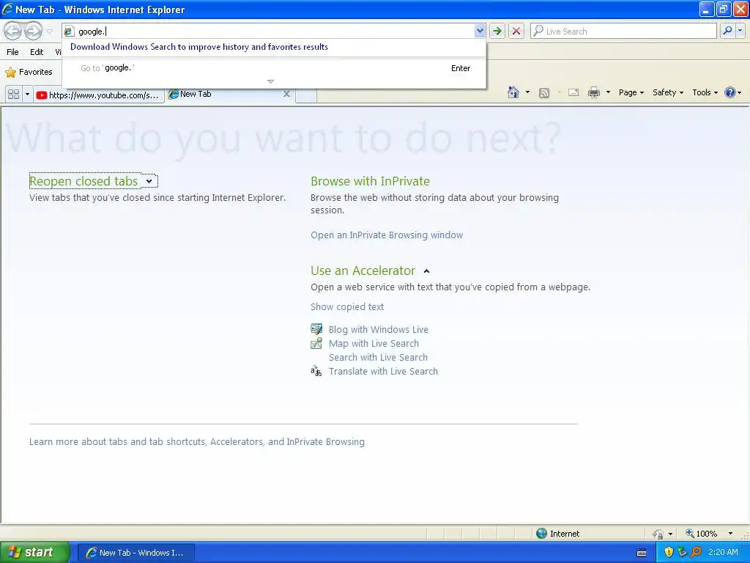This screenshot has width=750, height=563.
Task: Collapse the Use an Accelerator section
Action: (427, 271)
